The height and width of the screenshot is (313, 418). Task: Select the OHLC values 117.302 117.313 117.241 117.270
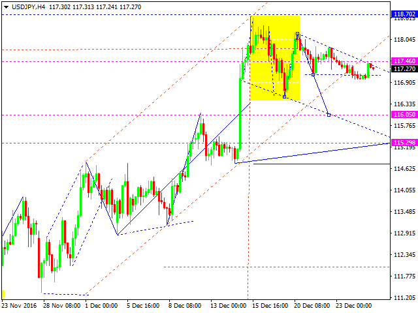coord(95,7)
